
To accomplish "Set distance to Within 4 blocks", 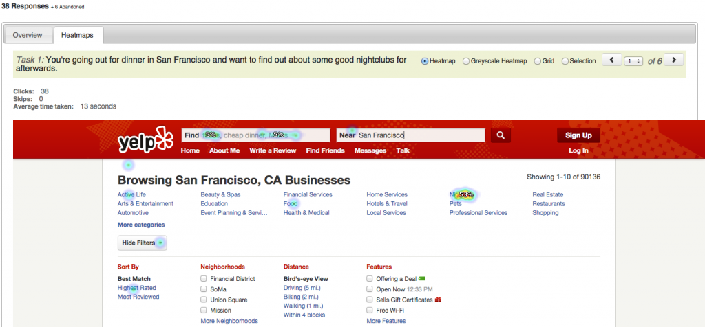I will click(304, 315).
